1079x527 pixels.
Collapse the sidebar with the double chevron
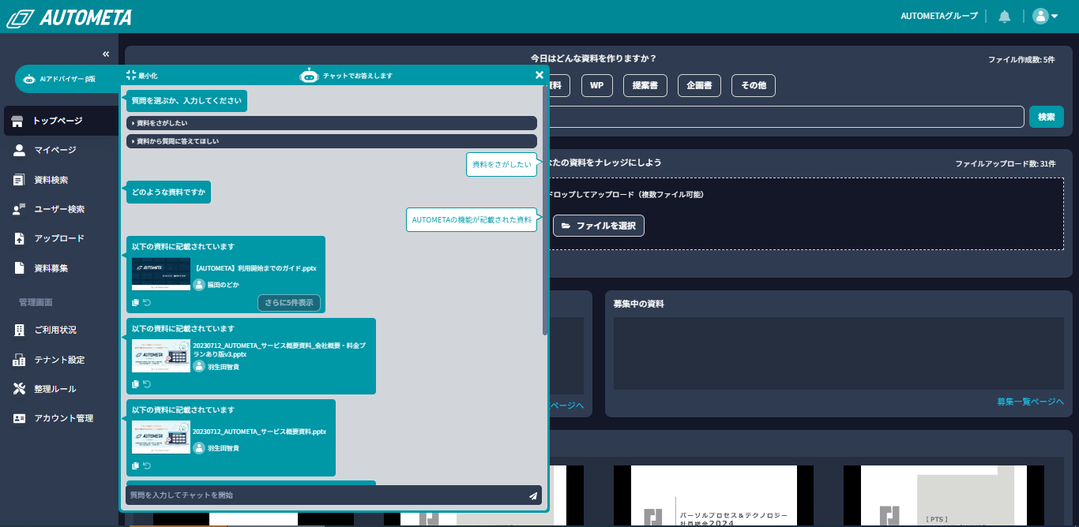click(106, 54)
